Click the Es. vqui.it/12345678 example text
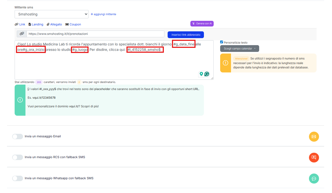 click(41, 98)
